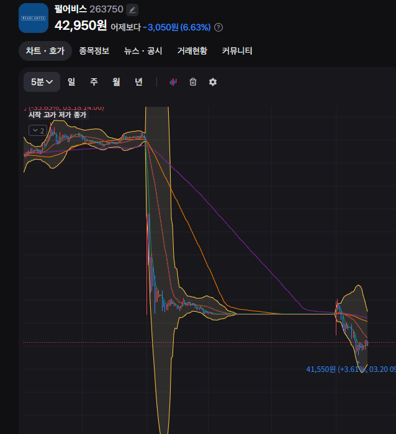Click the pencil edit icon beside 263750
The image size is (396, 434).
(132, 10)
